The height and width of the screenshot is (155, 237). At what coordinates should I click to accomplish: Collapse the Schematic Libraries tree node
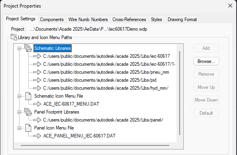(x=19, y=48)
